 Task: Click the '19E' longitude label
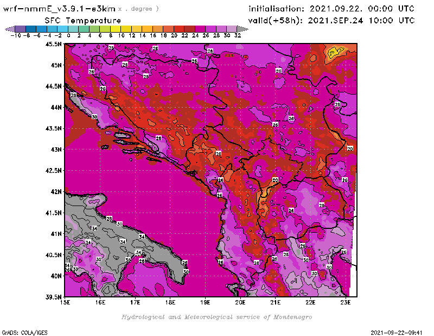pyautogui.click(x=205, y=302)
